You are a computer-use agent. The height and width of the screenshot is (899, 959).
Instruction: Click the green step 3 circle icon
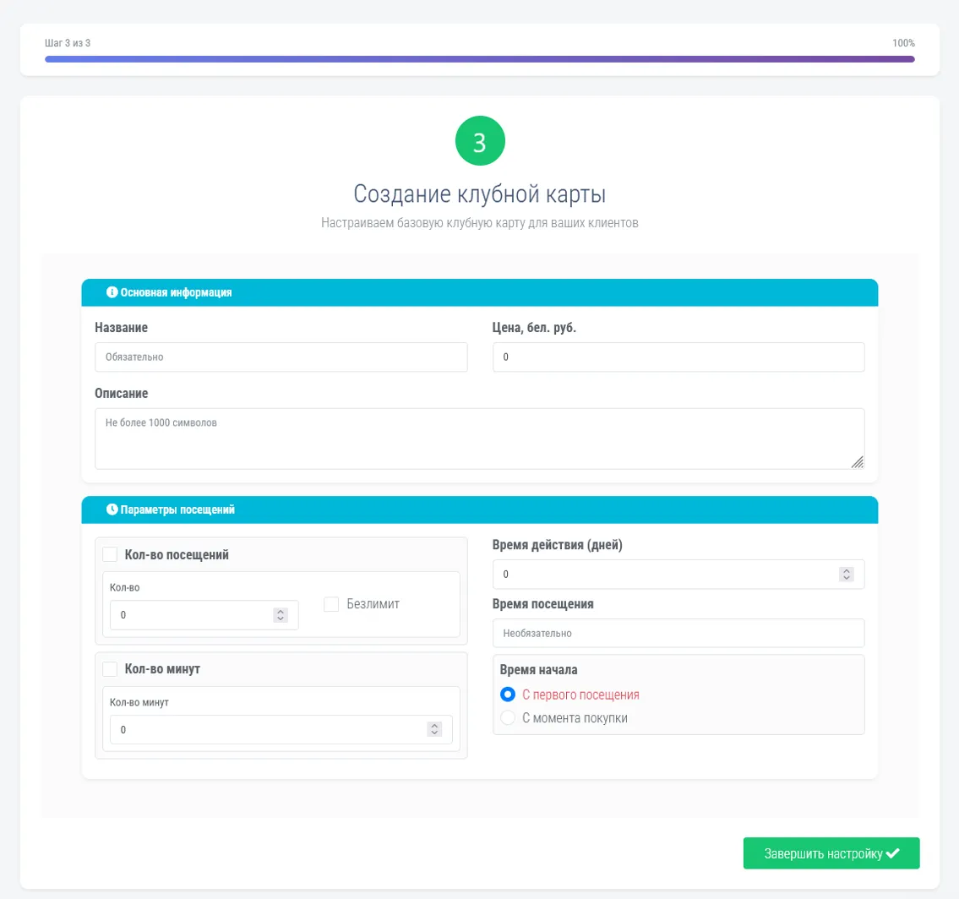[x=480, y=142]
